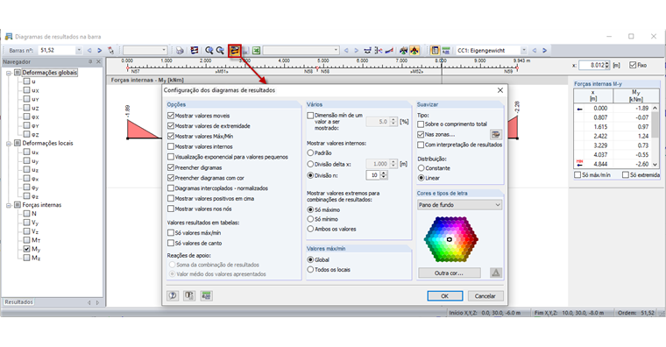Check the My internal force item

click(x=27, y=249)
